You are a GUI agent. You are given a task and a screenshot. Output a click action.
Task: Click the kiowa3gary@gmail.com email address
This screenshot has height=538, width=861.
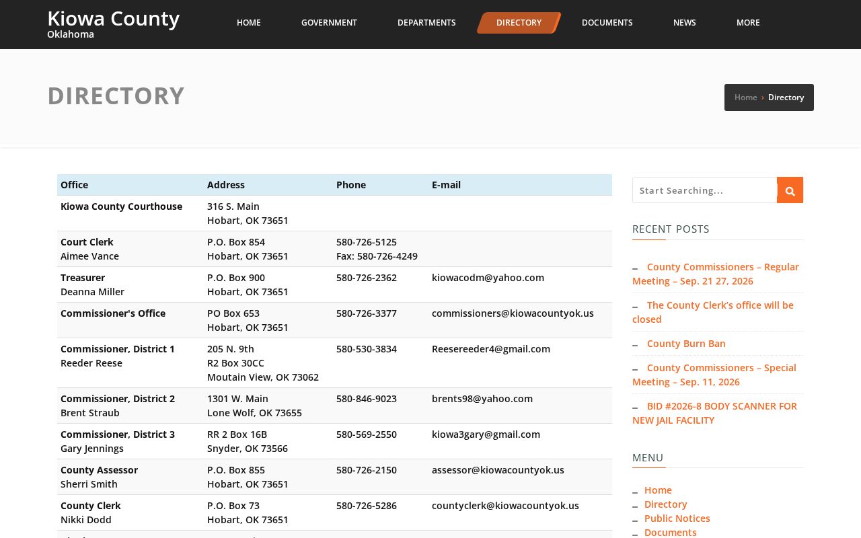point(486,434)
